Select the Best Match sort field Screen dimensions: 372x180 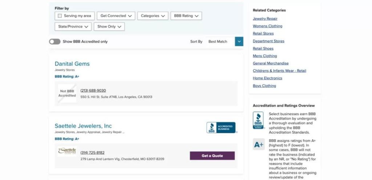click(220, 41)
